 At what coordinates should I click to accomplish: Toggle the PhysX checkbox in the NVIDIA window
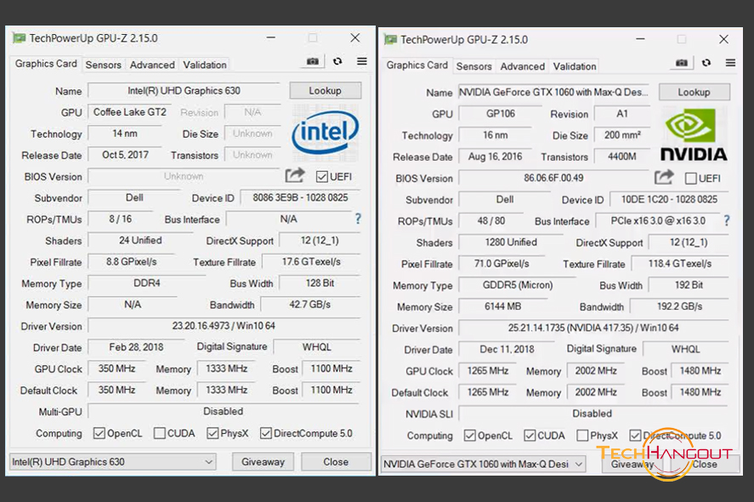[x=582, y=436]
